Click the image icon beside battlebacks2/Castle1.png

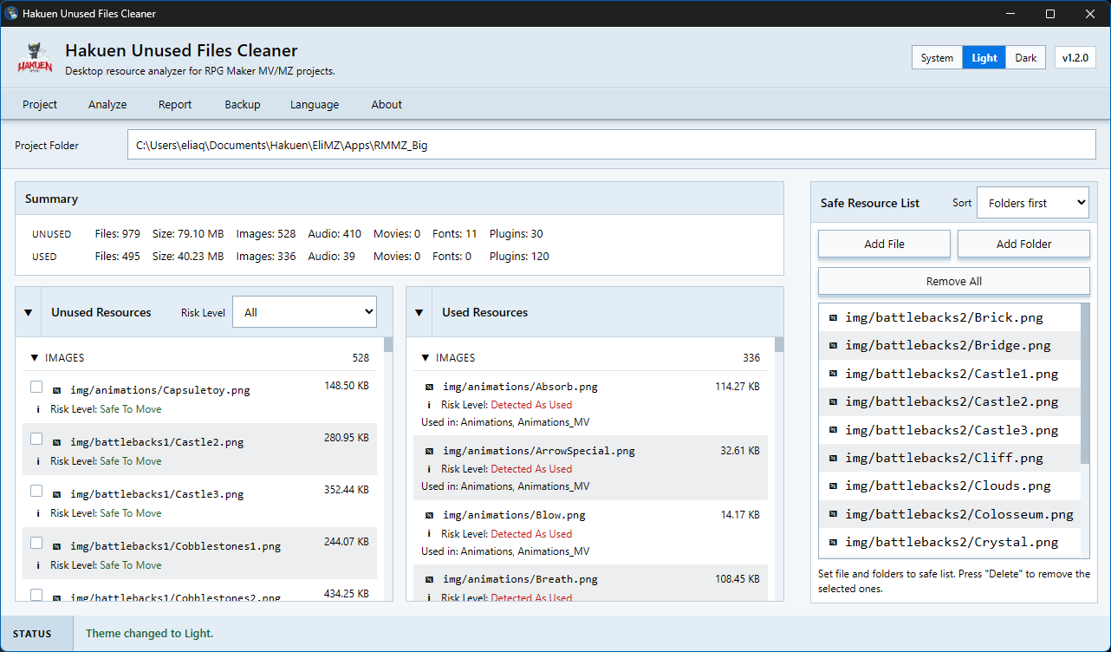coord(833,374)
